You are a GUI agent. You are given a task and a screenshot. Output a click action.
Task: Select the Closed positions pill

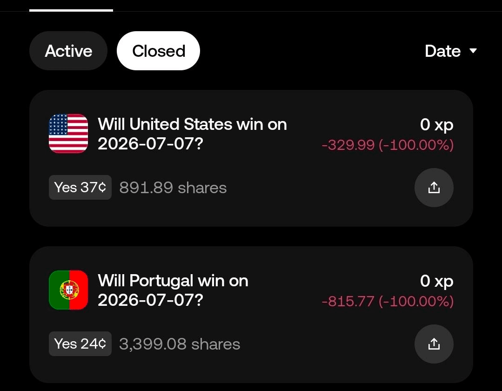[x=158, y=51]
